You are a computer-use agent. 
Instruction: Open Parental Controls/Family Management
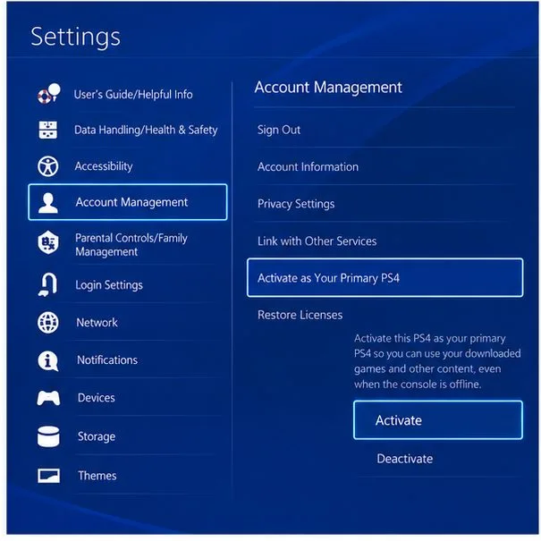(x=131, y=245)
